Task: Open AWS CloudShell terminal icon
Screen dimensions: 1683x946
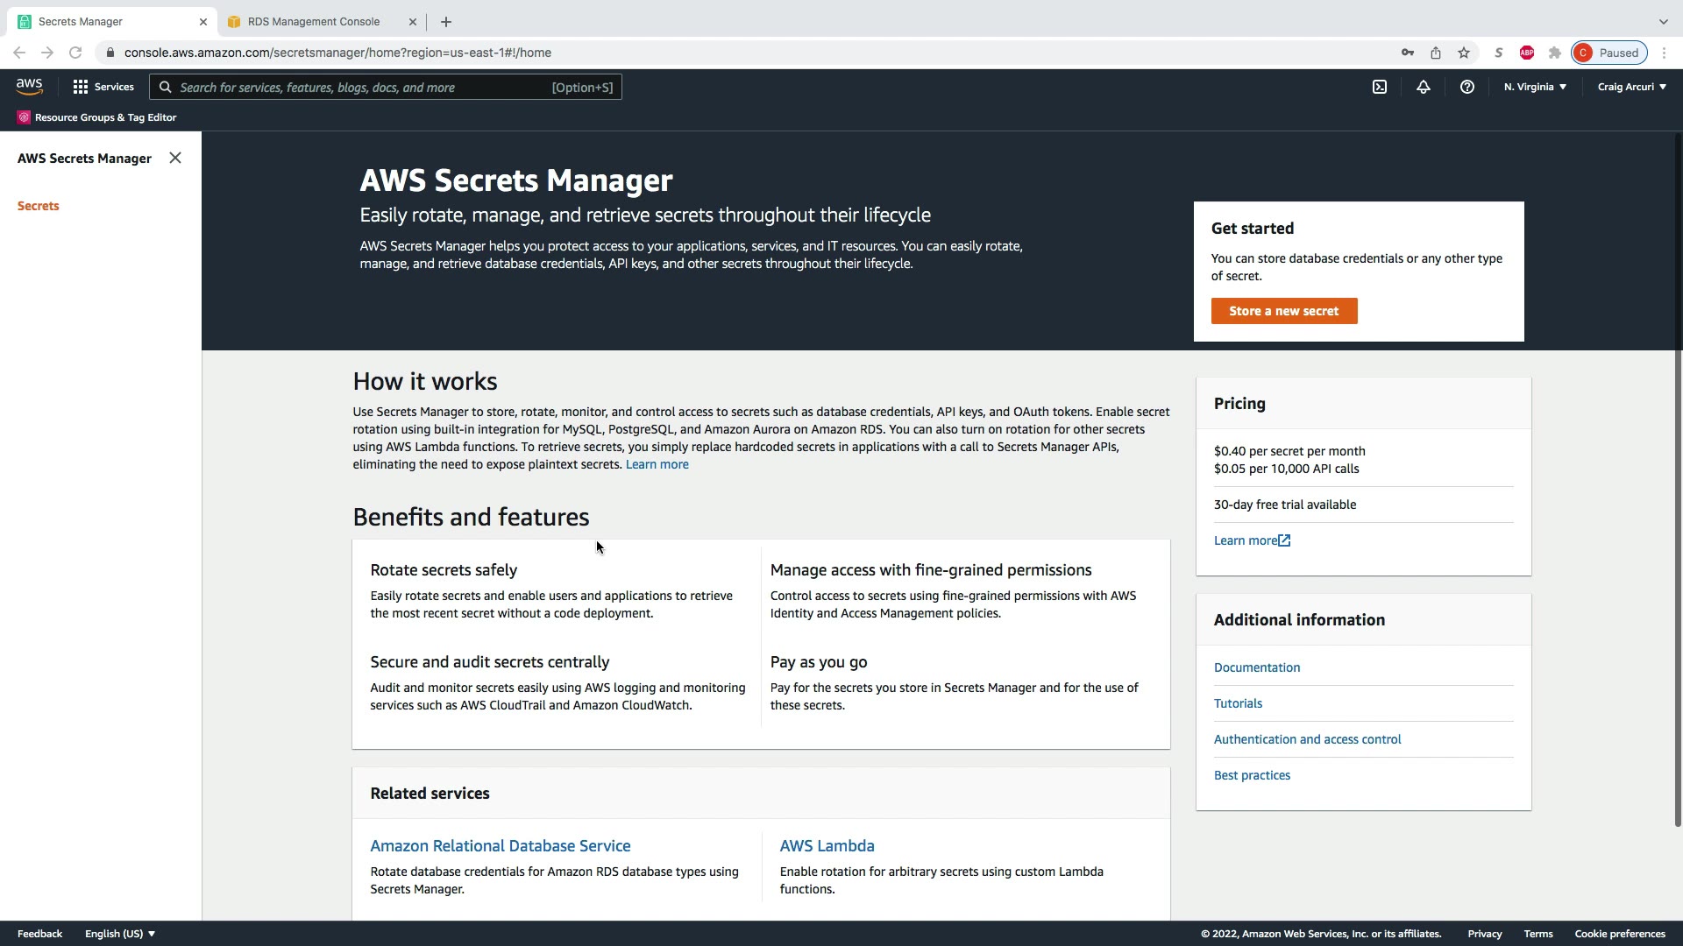Action: coord(1380,87)
